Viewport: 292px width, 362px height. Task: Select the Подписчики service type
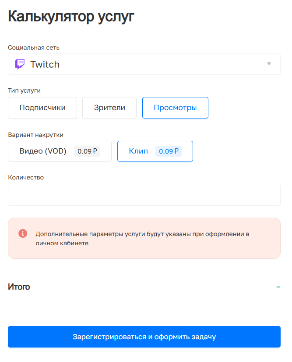pyautogui.click(x=42, y=108)
